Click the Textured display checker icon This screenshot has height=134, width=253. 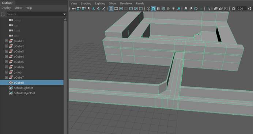(168, 8)
